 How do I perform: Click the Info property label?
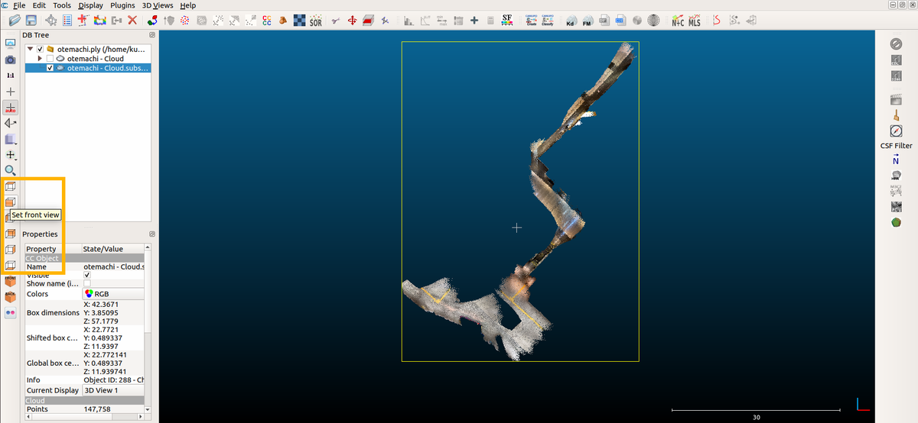[x=34, y=379]
